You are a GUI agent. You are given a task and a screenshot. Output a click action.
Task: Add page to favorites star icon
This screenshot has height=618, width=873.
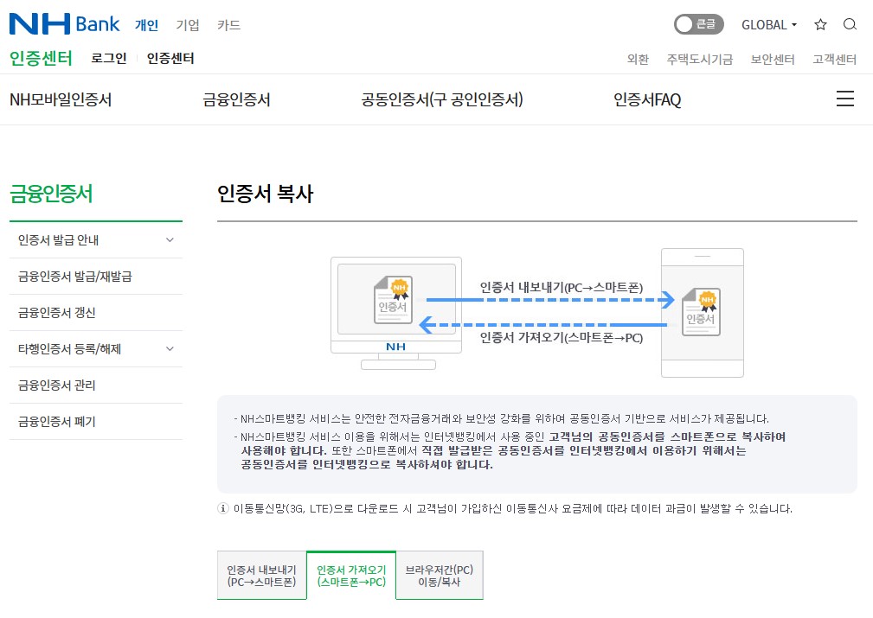pos(820,24)
